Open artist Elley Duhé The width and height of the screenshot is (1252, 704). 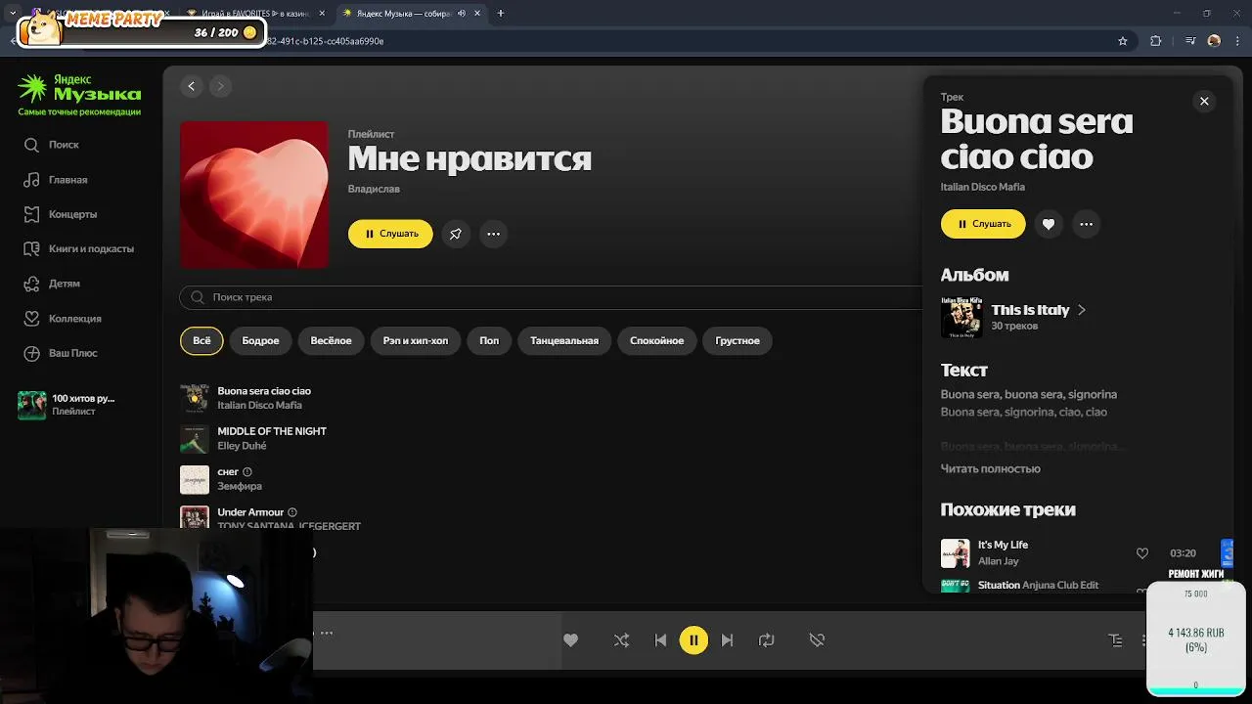(x=242, y=446)
